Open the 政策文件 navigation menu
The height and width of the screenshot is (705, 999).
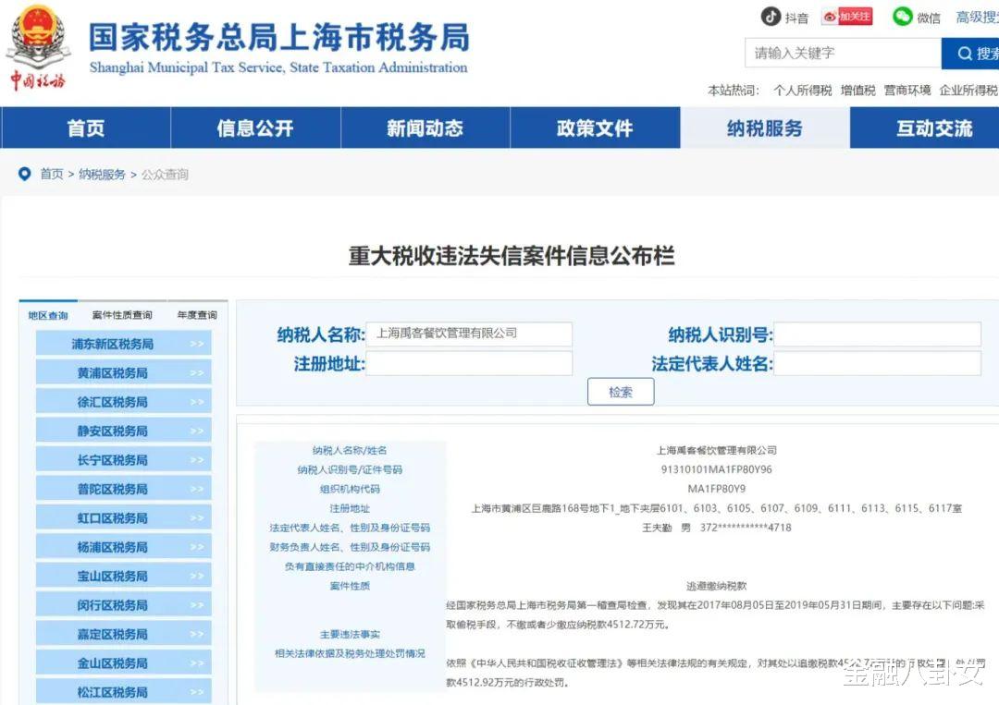(595, 128)
